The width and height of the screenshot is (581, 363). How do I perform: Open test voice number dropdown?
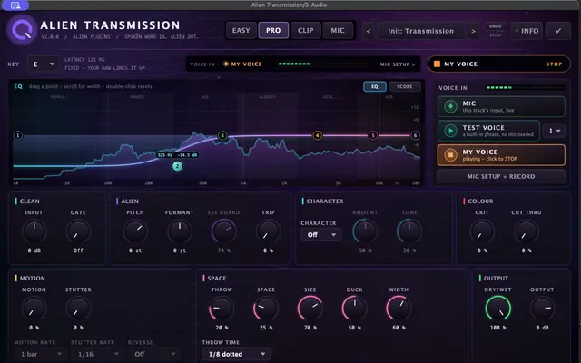(554, 131)
